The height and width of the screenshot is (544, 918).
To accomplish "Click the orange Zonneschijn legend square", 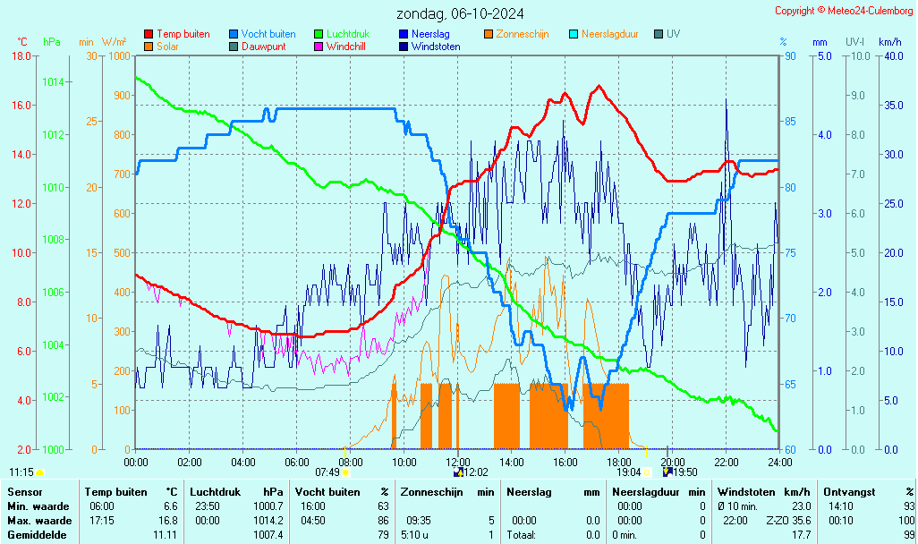I will [x=489, y=34].
